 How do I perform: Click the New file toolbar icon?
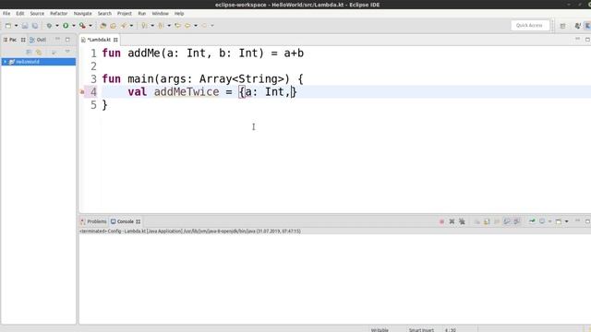(8, 26)
